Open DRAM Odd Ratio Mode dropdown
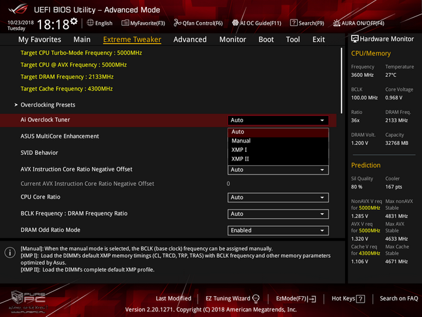This screenshot has height=317, width=422. pyautogui.click(x=278, y=230)
